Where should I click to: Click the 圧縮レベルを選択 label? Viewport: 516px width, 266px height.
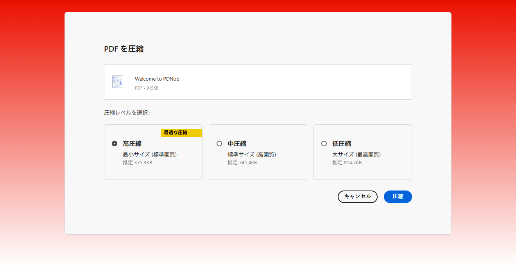[x=127, y=113]
